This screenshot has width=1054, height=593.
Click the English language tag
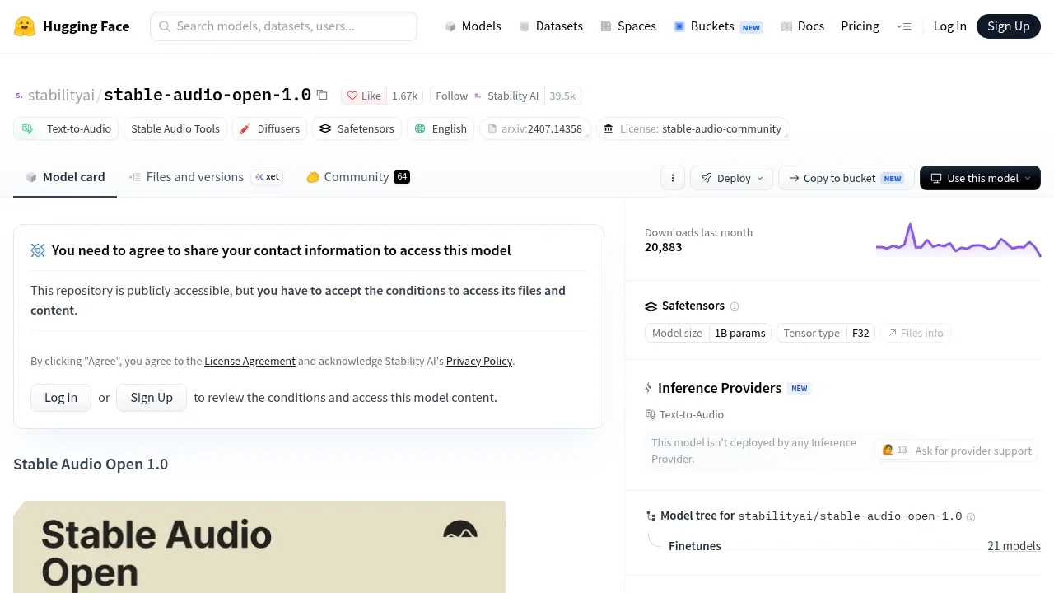point(441,128)
